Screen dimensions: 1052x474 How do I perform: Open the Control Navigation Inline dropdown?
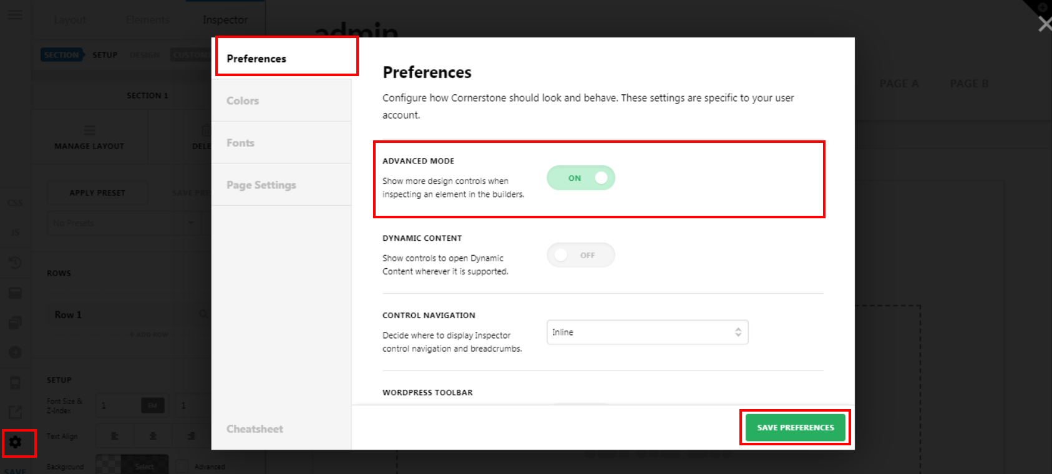pos(647,332)
